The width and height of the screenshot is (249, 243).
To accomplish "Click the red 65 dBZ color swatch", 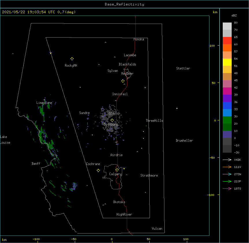I will tap(227, 40).
